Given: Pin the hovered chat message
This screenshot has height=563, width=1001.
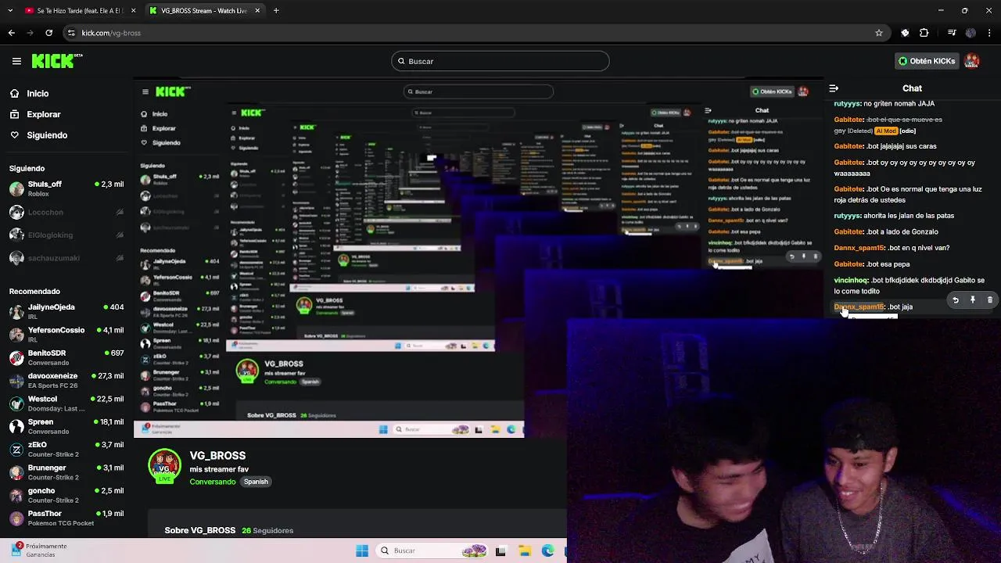Looking at the screenshot, I should pyautogui.click(x=973, y=300).
